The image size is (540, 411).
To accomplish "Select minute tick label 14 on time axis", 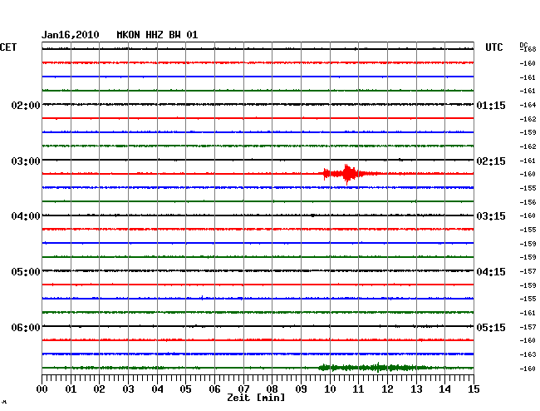I will pyautogui.click(x=444, y=389).
